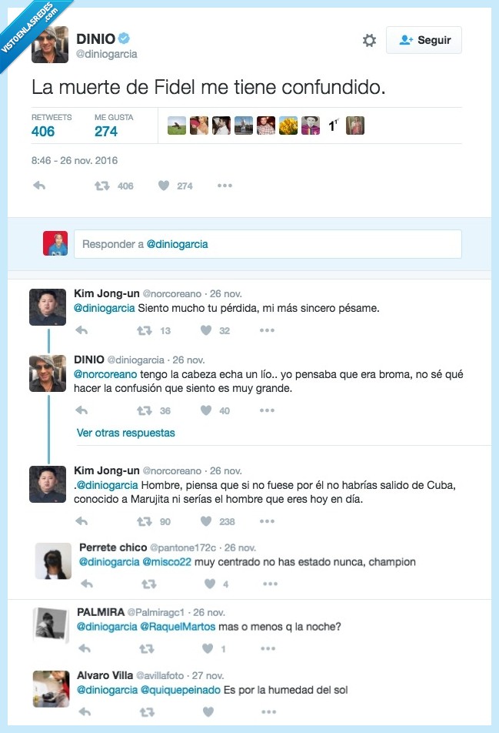
Task: Click the Seguir follow button
Action: [x=424, y=40]
